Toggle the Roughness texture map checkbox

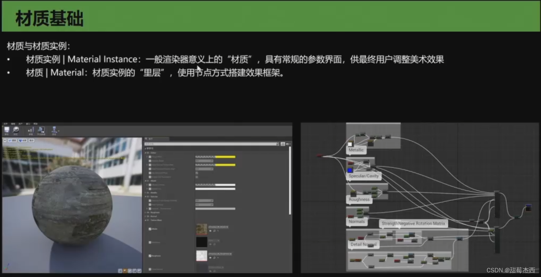pyautogui.click(x=150, y=256)
